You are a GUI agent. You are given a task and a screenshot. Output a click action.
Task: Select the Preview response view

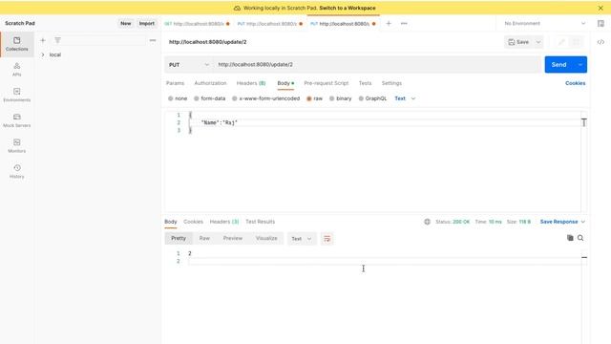tap(233, 238)
